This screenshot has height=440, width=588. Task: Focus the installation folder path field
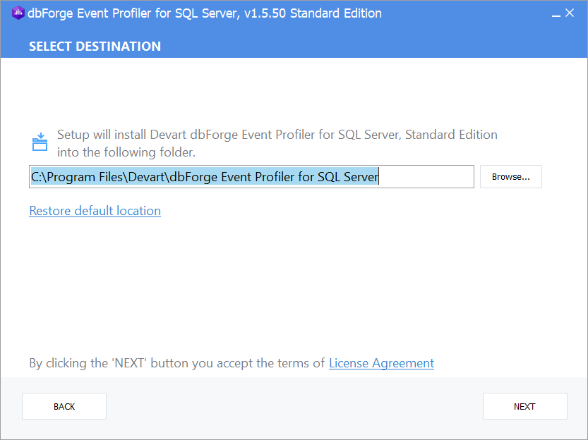251,177
